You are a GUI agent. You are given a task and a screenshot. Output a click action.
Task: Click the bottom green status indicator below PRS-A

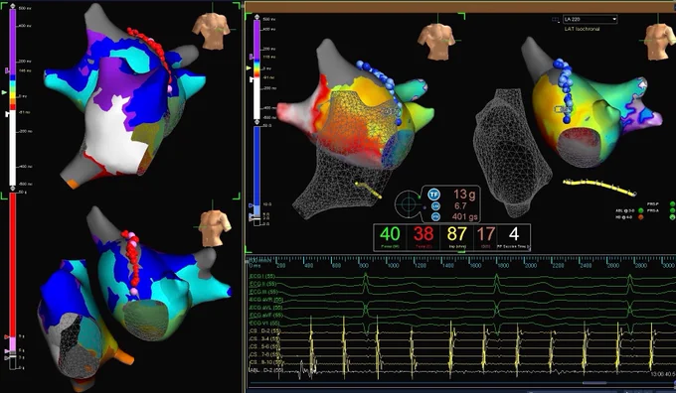pyautogui.click(x=673, y=217)
